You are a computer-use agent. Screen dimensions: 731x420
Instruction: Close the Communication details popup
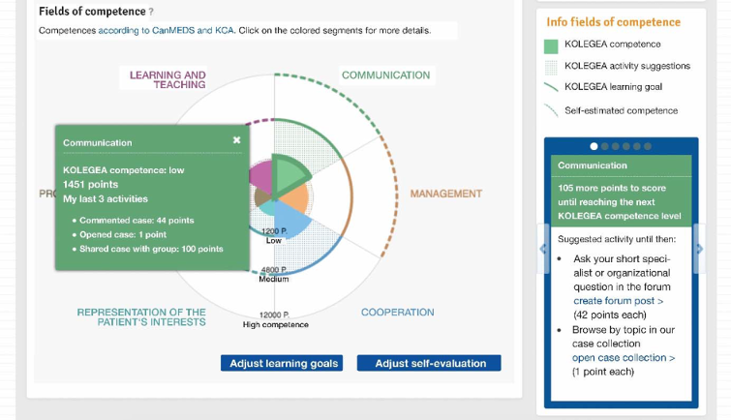pos(236,140)
